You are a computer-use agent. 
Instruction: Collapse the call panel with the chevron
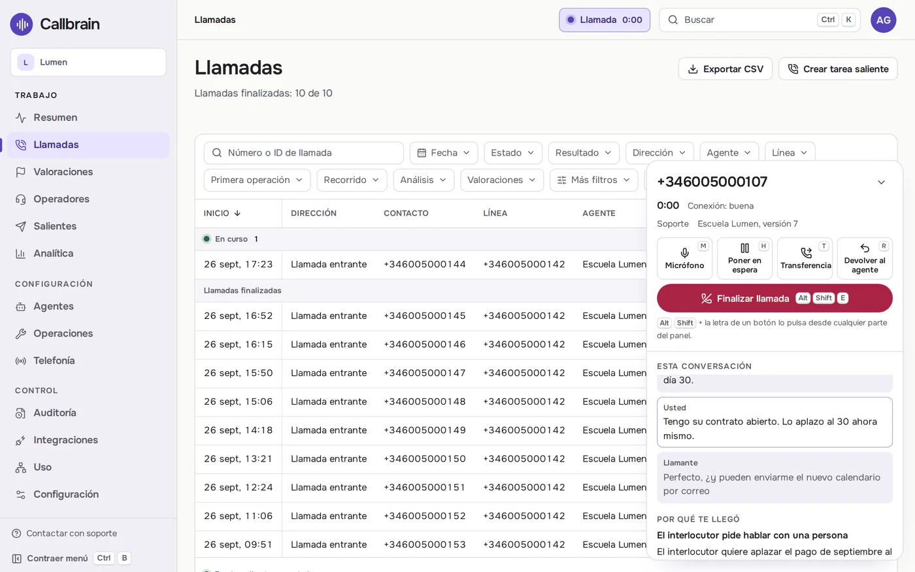(x=881, y=182)
